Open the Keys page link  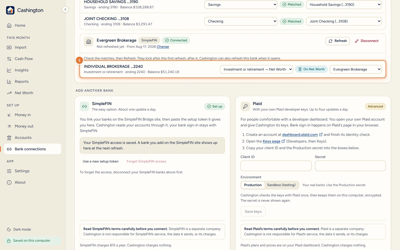pyautogui.click(x=271, y=141)
